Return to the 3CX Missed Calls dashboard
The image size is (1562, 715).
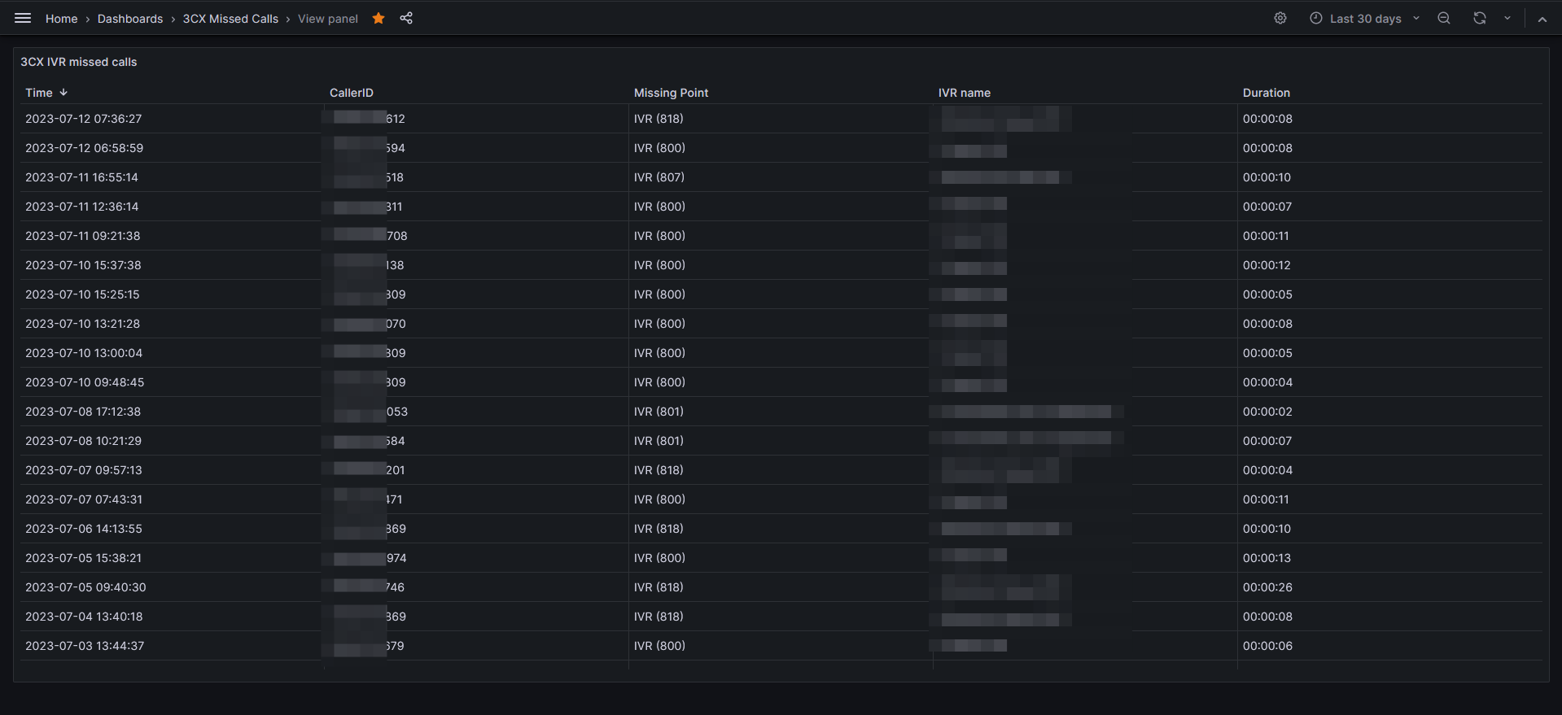(230, 18)
